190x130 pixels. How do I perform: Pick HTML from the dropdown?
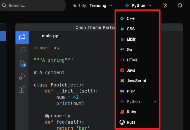click(x=137, y=60)
